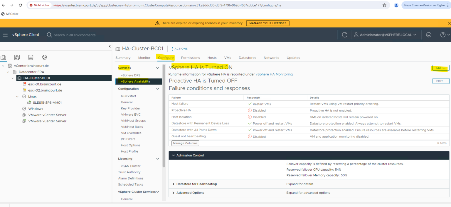
Task: Switch to the Datastores tab
Action: [x=247, y=58]
